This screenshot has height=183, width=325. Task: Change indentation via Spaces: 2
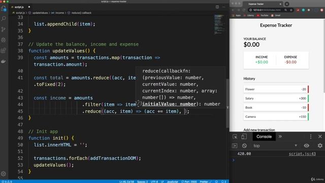coord(142,181)
